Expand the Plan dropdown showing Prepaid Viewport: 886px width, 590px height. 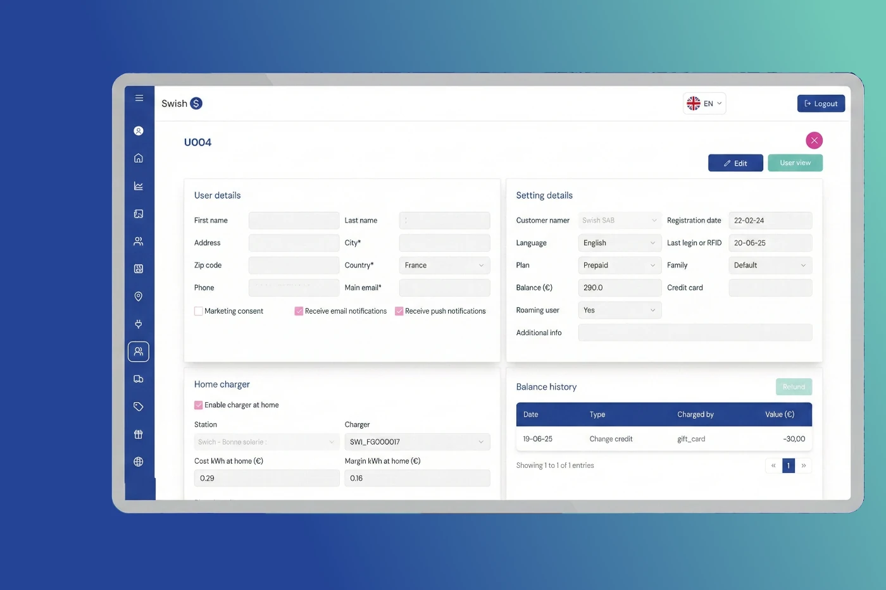619,266
